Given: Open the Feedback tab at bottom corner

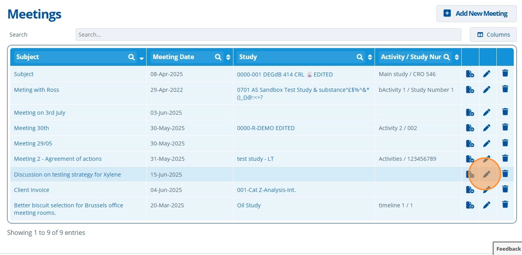Looking at the screenshot, I should pyautogui.click(x=508, y=248).
